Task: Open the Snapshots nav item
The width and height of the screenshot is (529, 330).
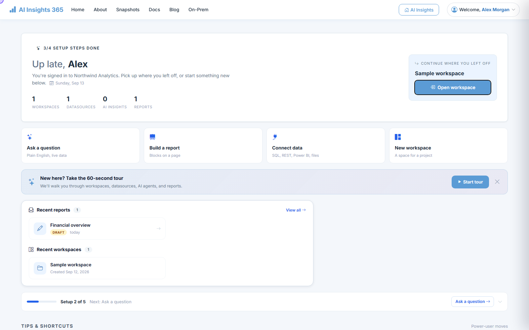Action: (x=128, y=10)
